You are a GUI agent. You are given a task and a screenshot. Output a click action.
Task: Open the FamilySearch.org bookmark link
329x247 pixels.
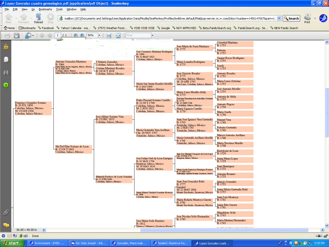pyautogui.click(x=251, y=28)
